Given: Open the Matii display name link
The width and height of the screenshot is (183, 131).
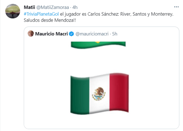Looking at the screenshot, I should [x=29, y=7].
